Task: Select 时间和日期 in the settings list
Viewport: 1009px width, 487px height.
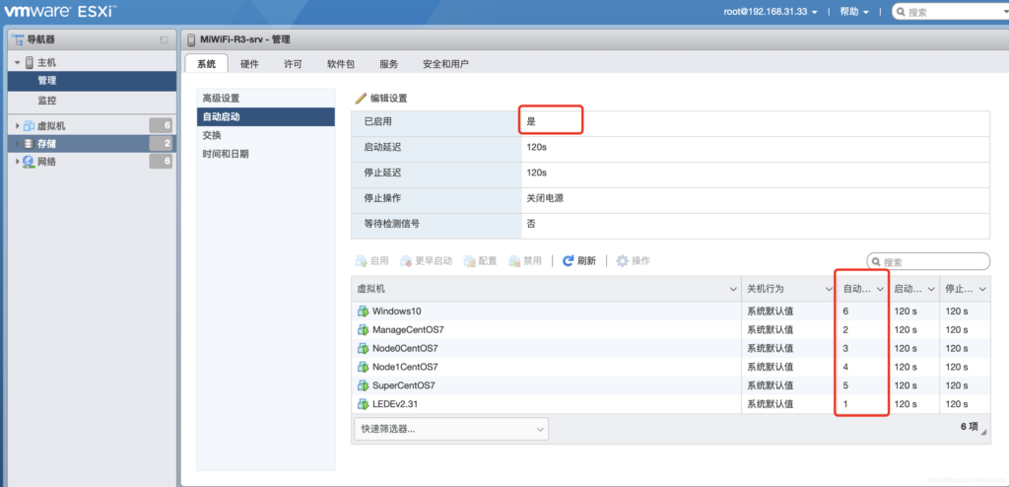Action: tap(226, 154)
